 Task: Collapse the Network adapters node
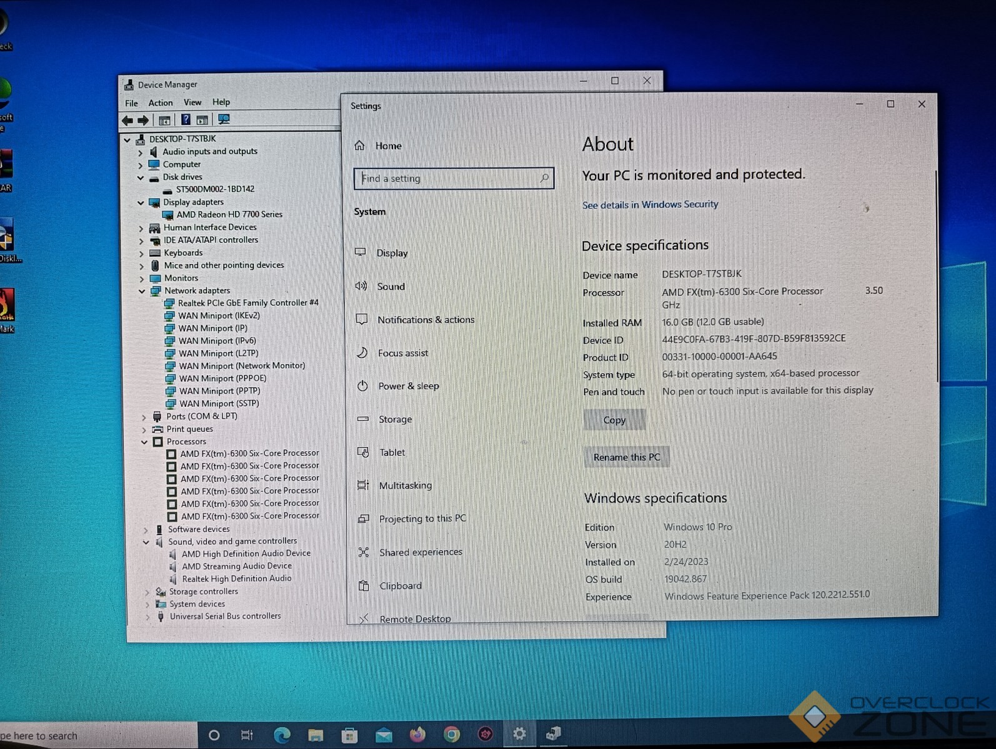pos(142,291)
